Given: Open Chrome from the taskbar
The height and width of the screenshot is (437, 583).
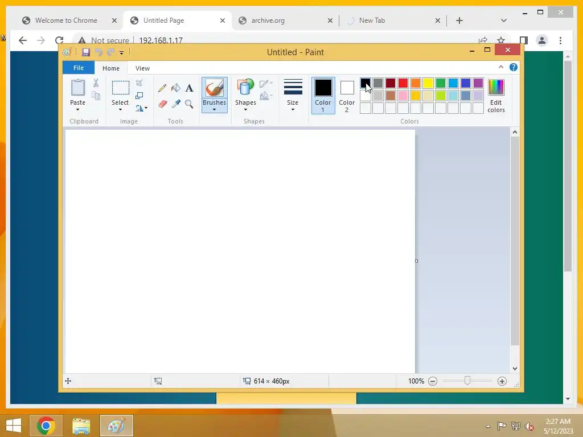Looking at the screenshot, I should tap(46, 426).
